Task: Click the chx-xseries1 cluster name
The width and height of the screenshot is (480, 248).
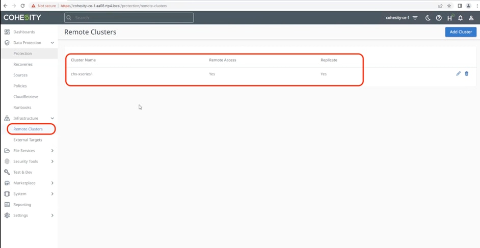Action: (x=82, y=74)
